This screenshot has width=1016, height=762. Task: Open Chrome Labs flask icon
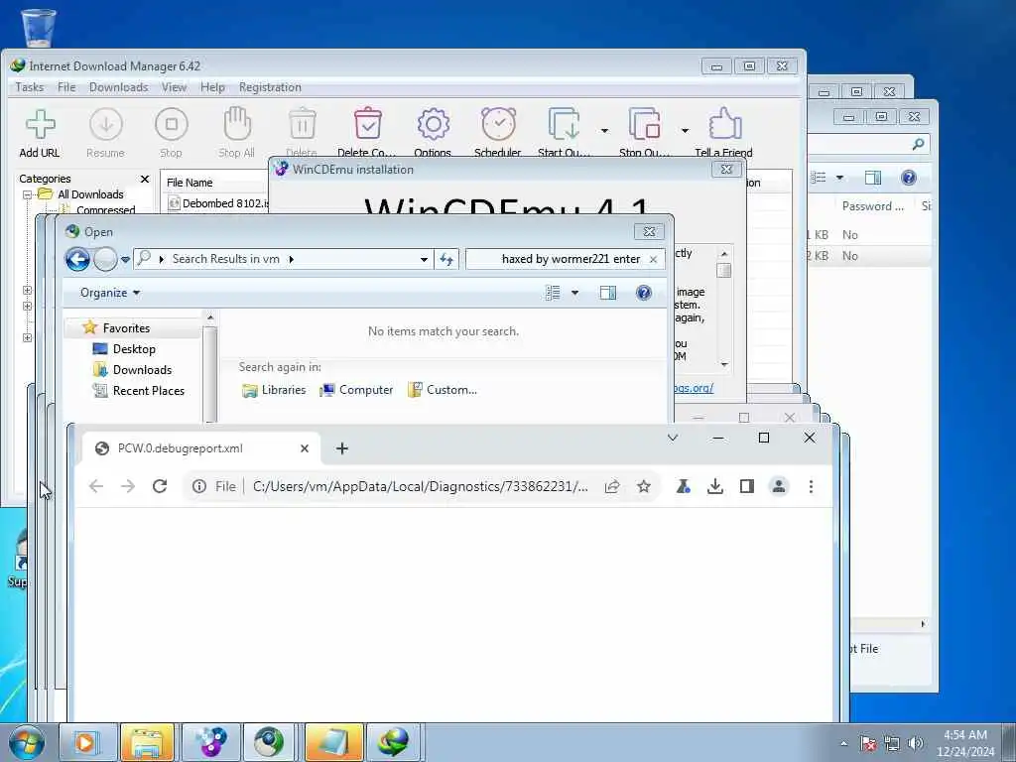(683, 486)
